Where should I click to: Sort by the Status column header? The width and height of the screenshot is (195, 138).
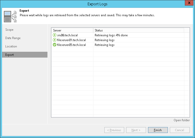(138, 30)
